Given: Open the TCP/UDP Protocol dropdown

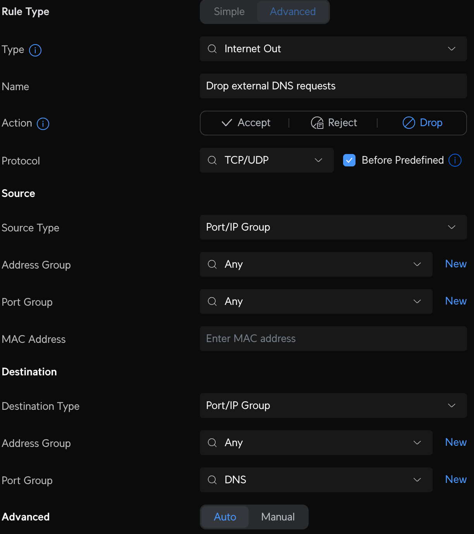Looking at the screenshot, I should coord(266,160).
